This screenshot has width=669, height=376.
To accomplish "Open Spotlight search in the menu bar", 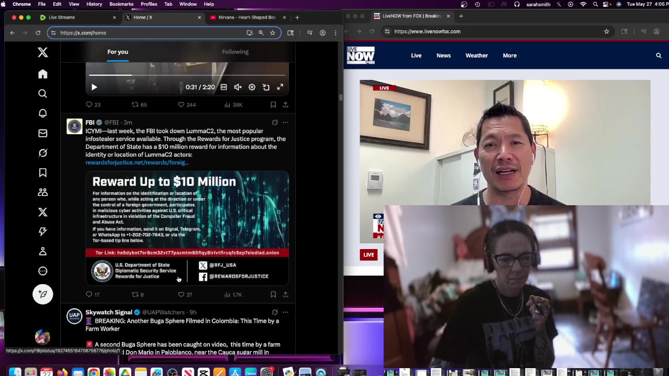I will (x=596, y=4).
